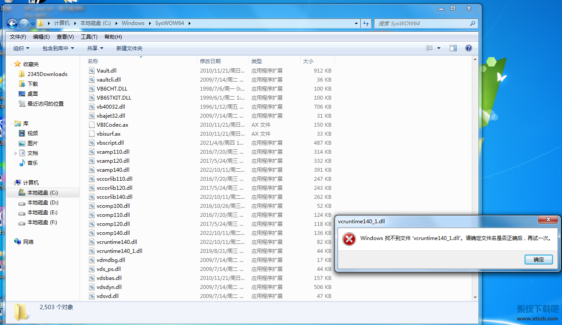Open the view options dropdown arrow

tap(439, 48)
